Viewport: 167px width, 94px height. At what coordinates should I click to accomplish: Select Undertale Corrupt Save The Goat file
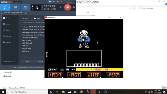pos(33,32)
